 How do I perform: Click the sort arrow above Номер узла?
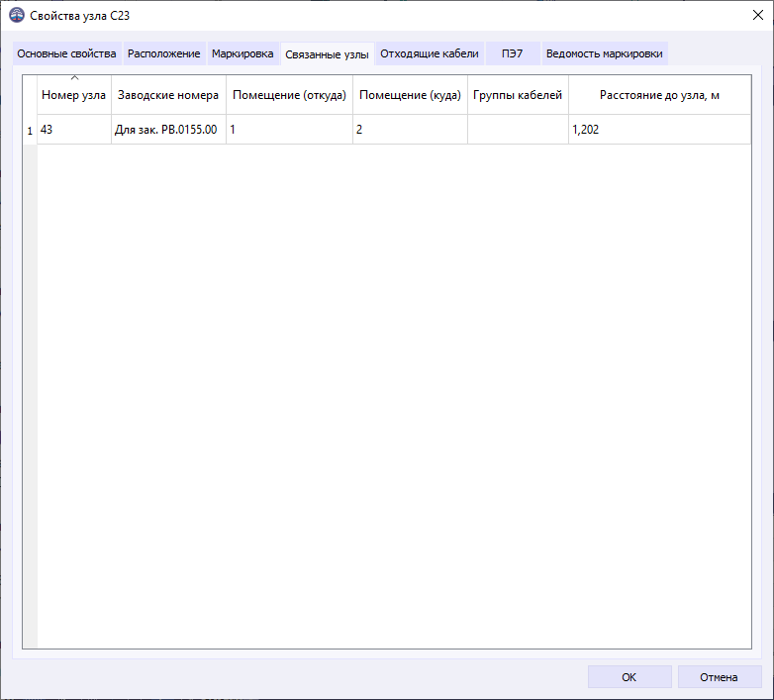click(74, 78)
